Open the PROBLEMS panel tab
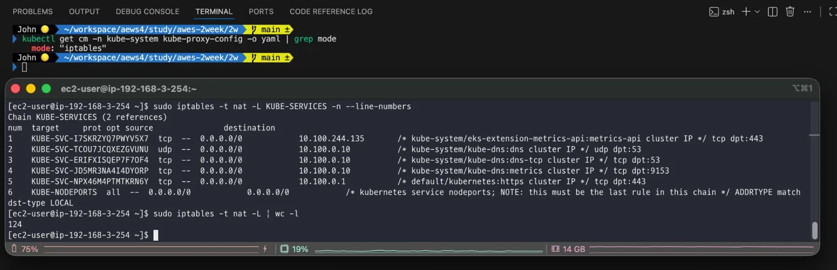 [33, 11]
